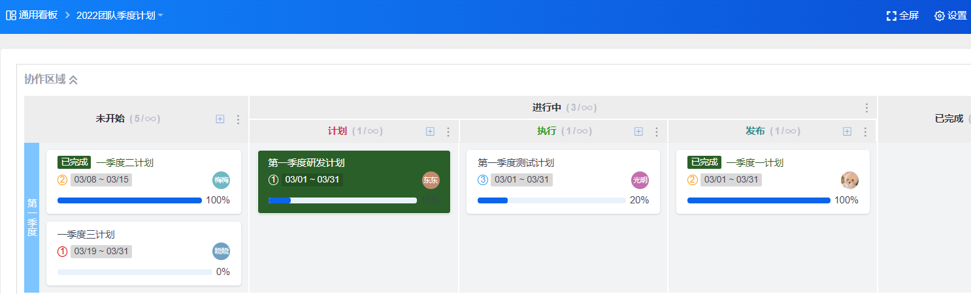
Task: Click the 光明 assignee avatar
Action: tap(640, 181)
